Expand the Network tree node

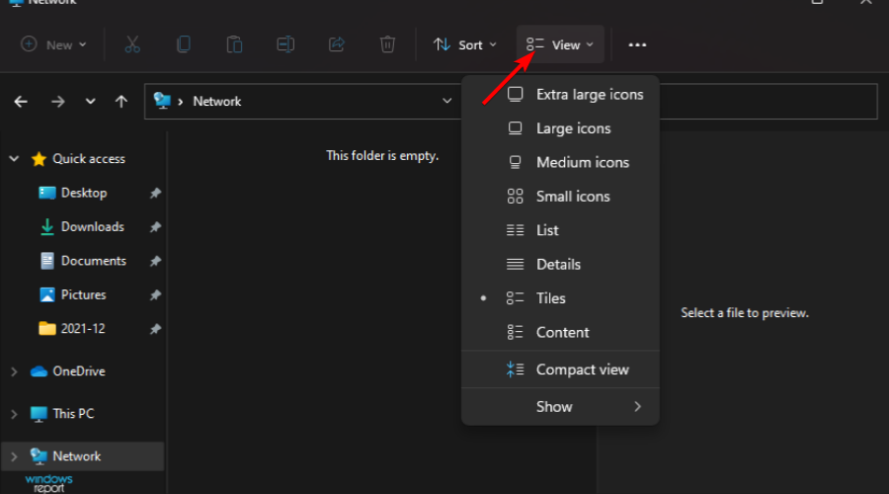(14, 456)
